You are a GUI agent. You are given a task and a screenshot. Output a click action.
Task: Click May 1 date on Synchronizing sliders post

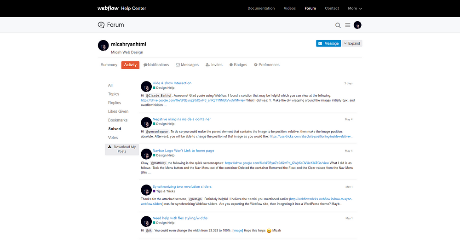coord(349,187)
